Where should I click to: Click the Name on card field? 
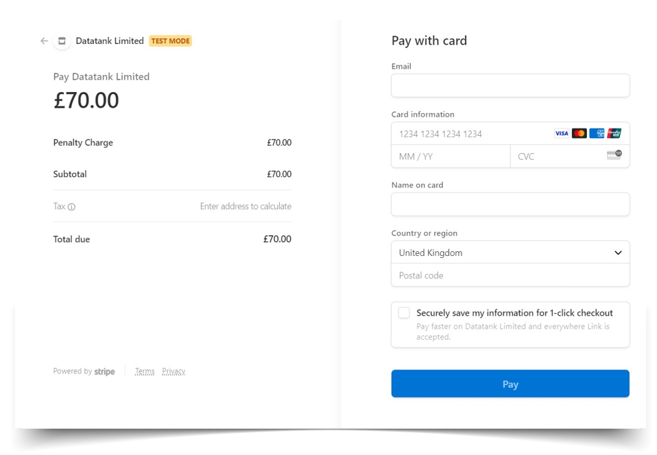tap(510, 205)
